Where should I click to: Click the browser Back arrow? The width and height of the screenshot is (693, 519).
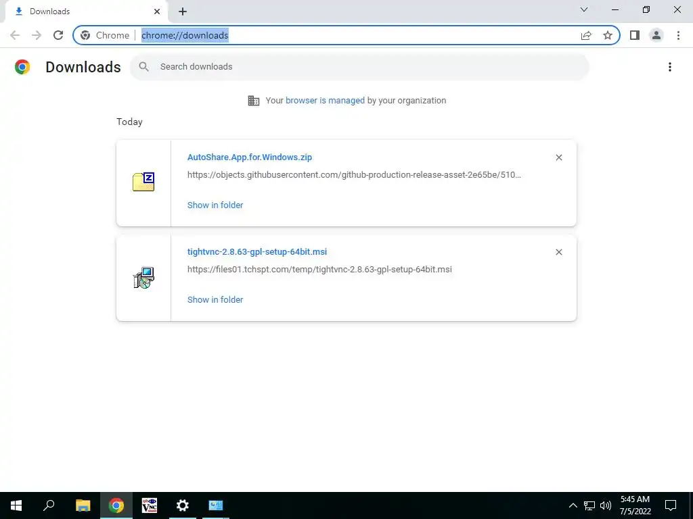pyautogui.click(x=15, y=35)
